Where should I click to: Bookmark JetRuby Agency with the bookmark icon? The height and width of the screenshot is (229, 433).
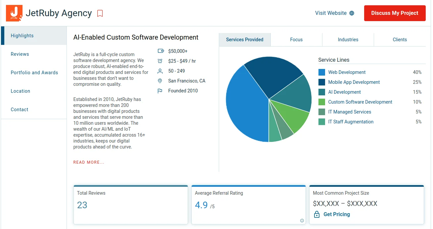pyautogui.click(x=100, y=13)
